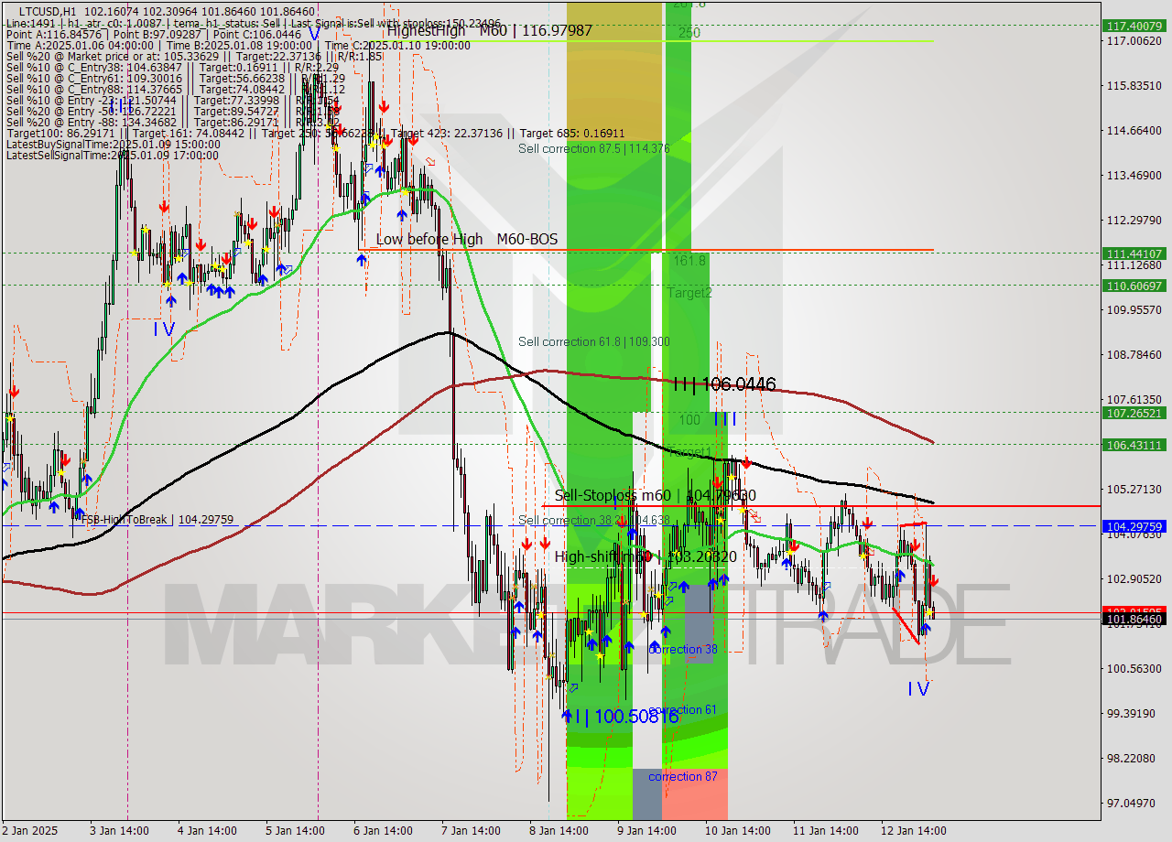Image resolution: width=1172 pixels, height=842 pixels.
Task: Click the '2 Jan 2025' date label
Action: coord(28,831)
